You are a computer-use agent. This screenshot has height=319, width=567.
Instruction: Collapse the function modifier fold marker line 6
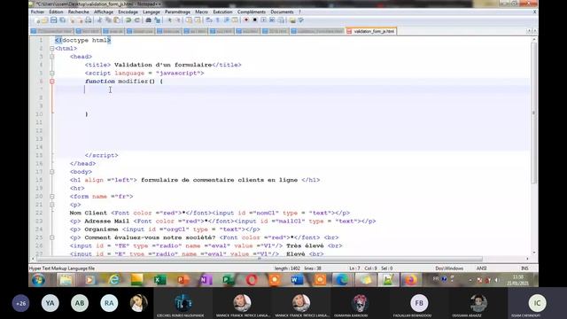52,82
